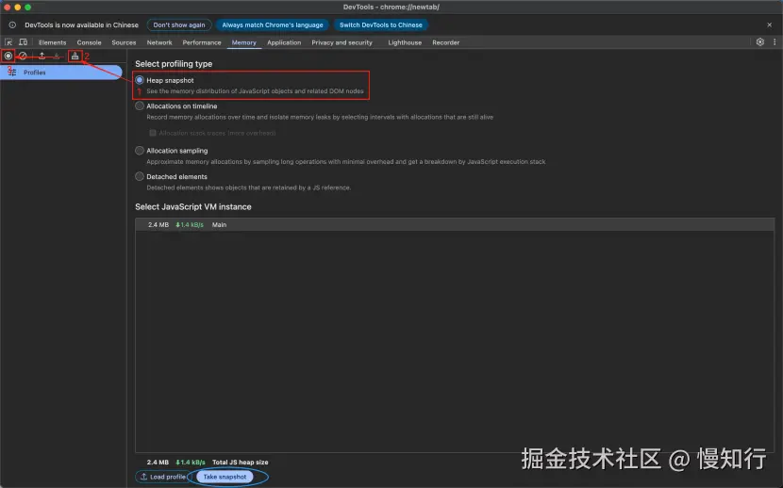Image resolution: width=783 pixels, height=488 pixels.
Task: Click the Clear all profiles icon
Action: [x=23, y=56]
